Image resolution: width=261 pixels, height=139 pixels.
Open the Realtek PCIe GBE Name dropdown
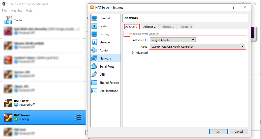click(x=197, y=47)
